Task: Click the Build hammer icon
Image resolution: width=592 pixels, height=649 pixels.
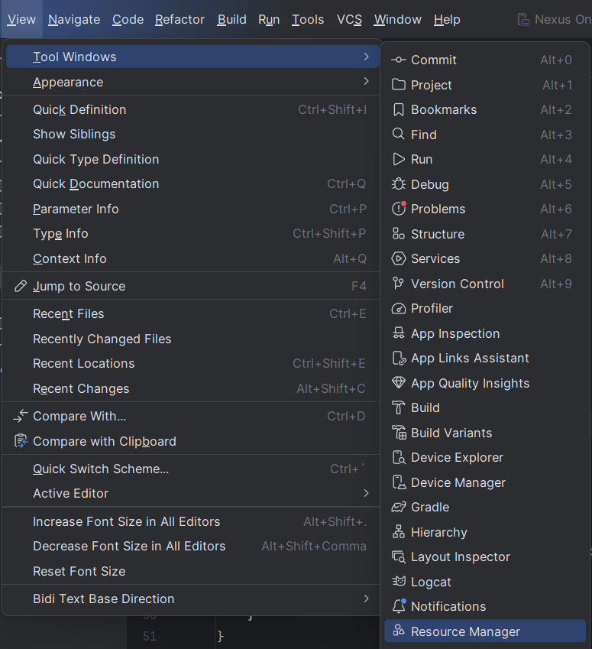Action: pos(398,407)
